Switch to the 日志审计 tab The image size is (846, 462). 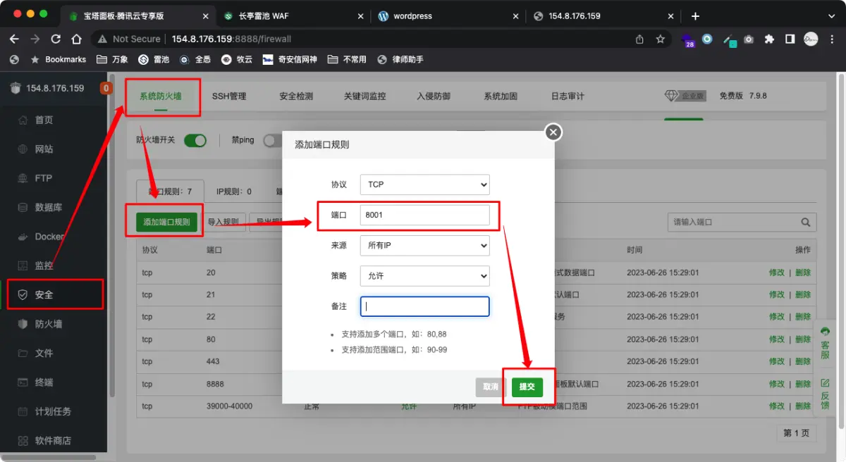[x=568, y=96]
